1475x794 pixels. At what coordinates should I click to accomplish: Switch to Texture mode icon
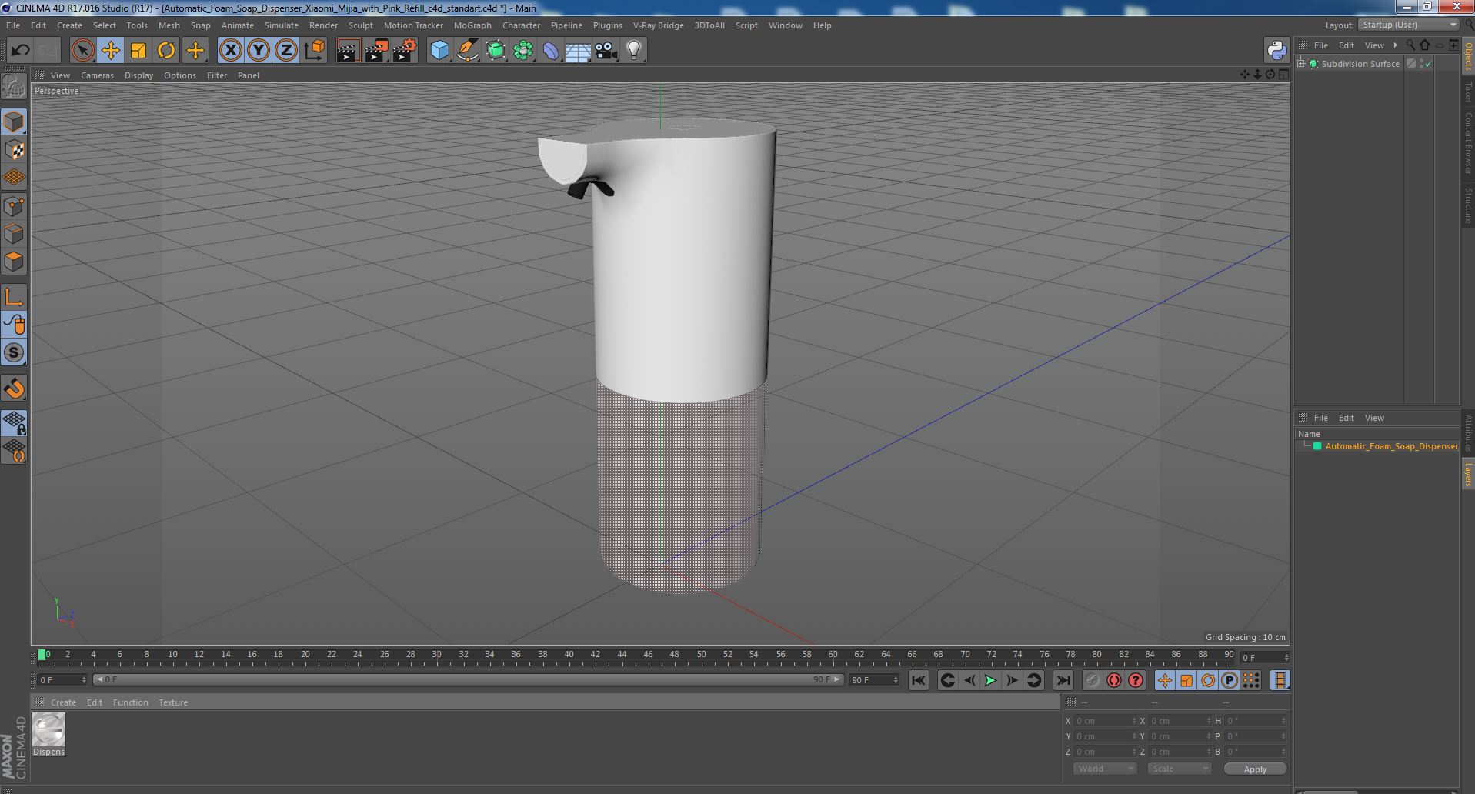click(14, 150)
